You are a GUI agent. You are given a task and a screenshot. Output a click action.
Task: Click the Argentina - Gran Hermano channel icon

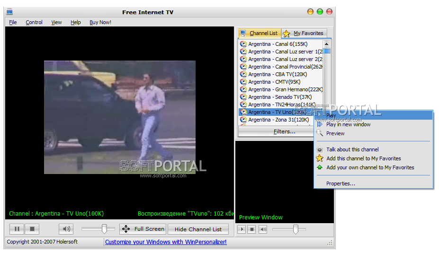pyautogui.click(x=243, y=89)
